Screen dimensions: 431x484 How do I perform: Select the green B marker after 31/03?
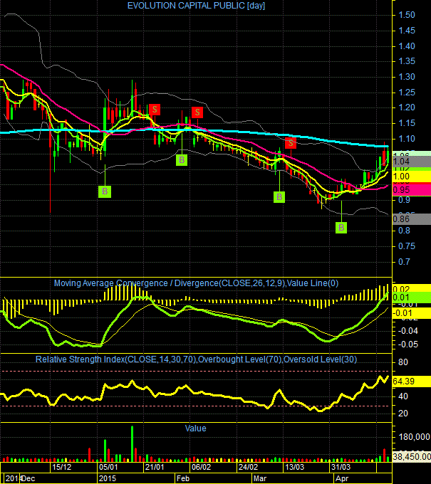click(x=341, y=228)
